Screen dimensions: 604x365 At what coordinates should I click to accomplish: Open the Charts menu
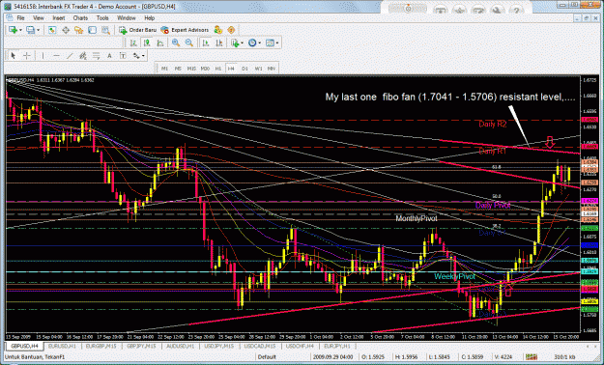click(x=80, y=18)
